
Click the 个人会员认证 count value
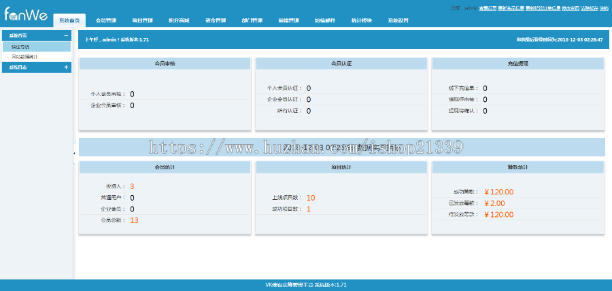pyautogui.click(x=309, y=88)
